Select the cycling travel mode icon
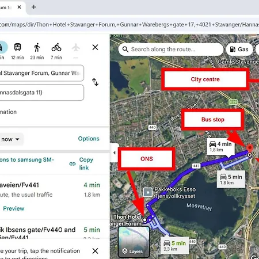 pyautogui.click(x=56, y=47)
